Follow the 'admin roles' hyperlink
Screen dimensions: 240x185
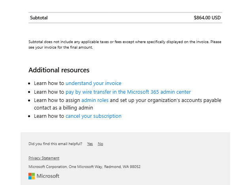[94, 100]
